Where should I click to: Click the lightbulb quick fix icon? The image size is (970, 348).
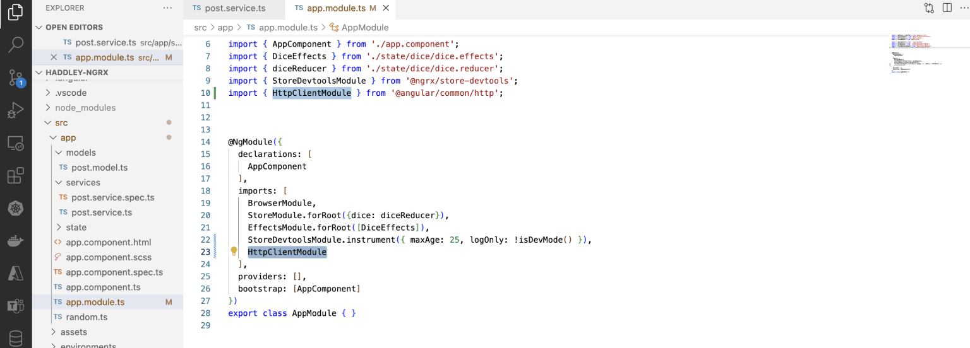pos(234,252)
